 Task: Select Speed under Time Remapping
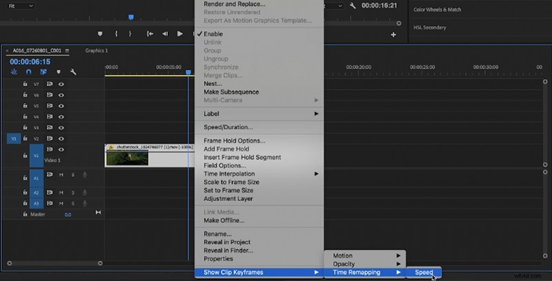[x=424, y=272]
